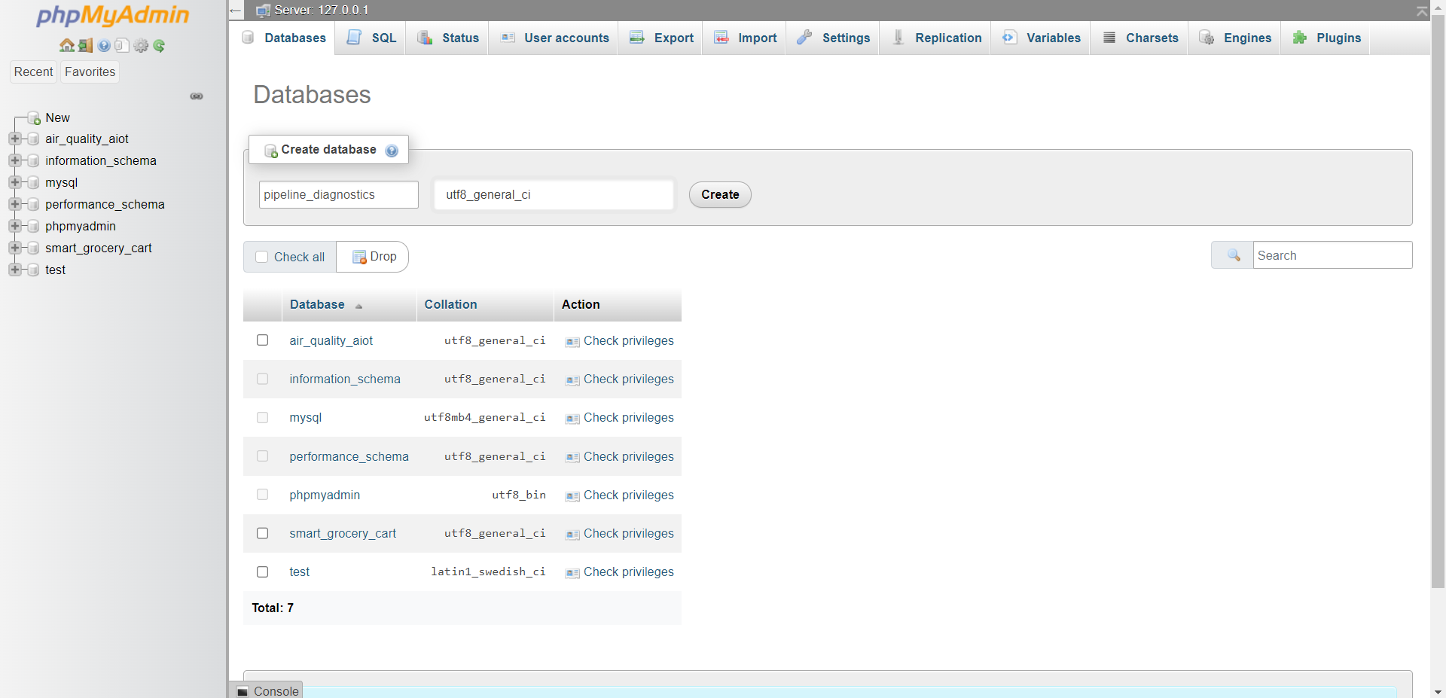Open the Charsets tab
Viewport: 1446px width, 698px height.
[x=1139, y=38]
